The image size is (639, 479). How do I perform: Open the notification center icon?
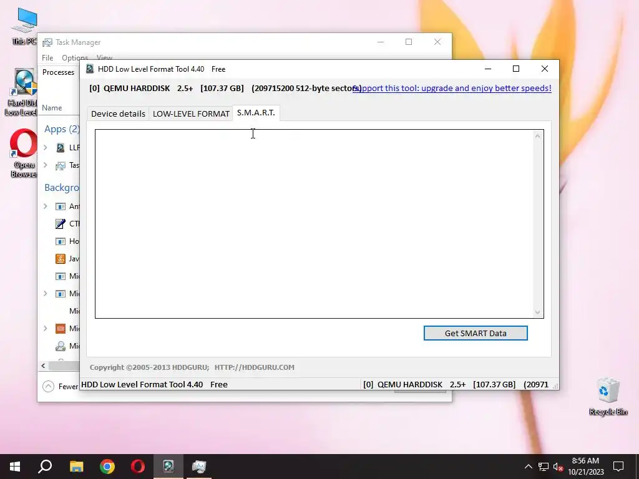coord(618,467)
